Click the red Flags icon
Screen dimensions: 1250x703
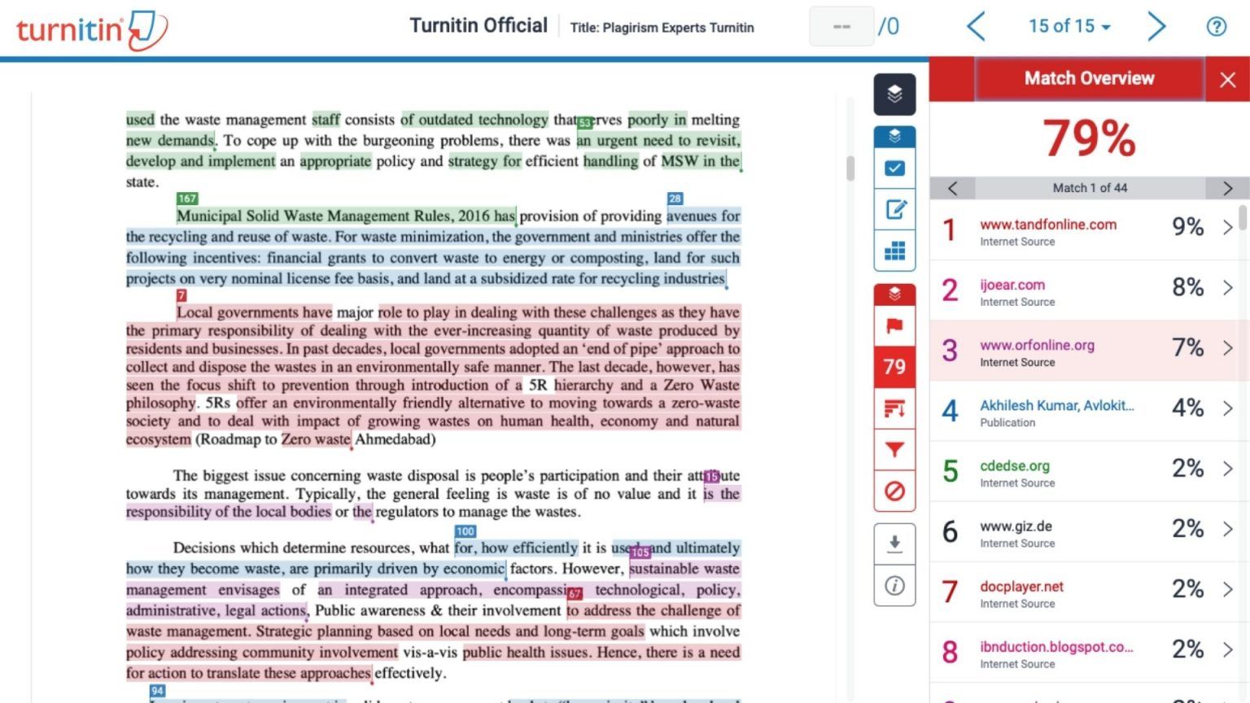point(894,326)
